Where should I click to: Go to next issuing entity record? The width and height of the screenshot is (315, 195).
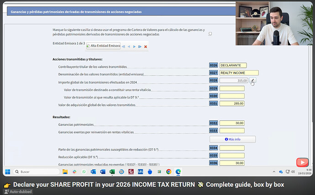click(134, 47)
